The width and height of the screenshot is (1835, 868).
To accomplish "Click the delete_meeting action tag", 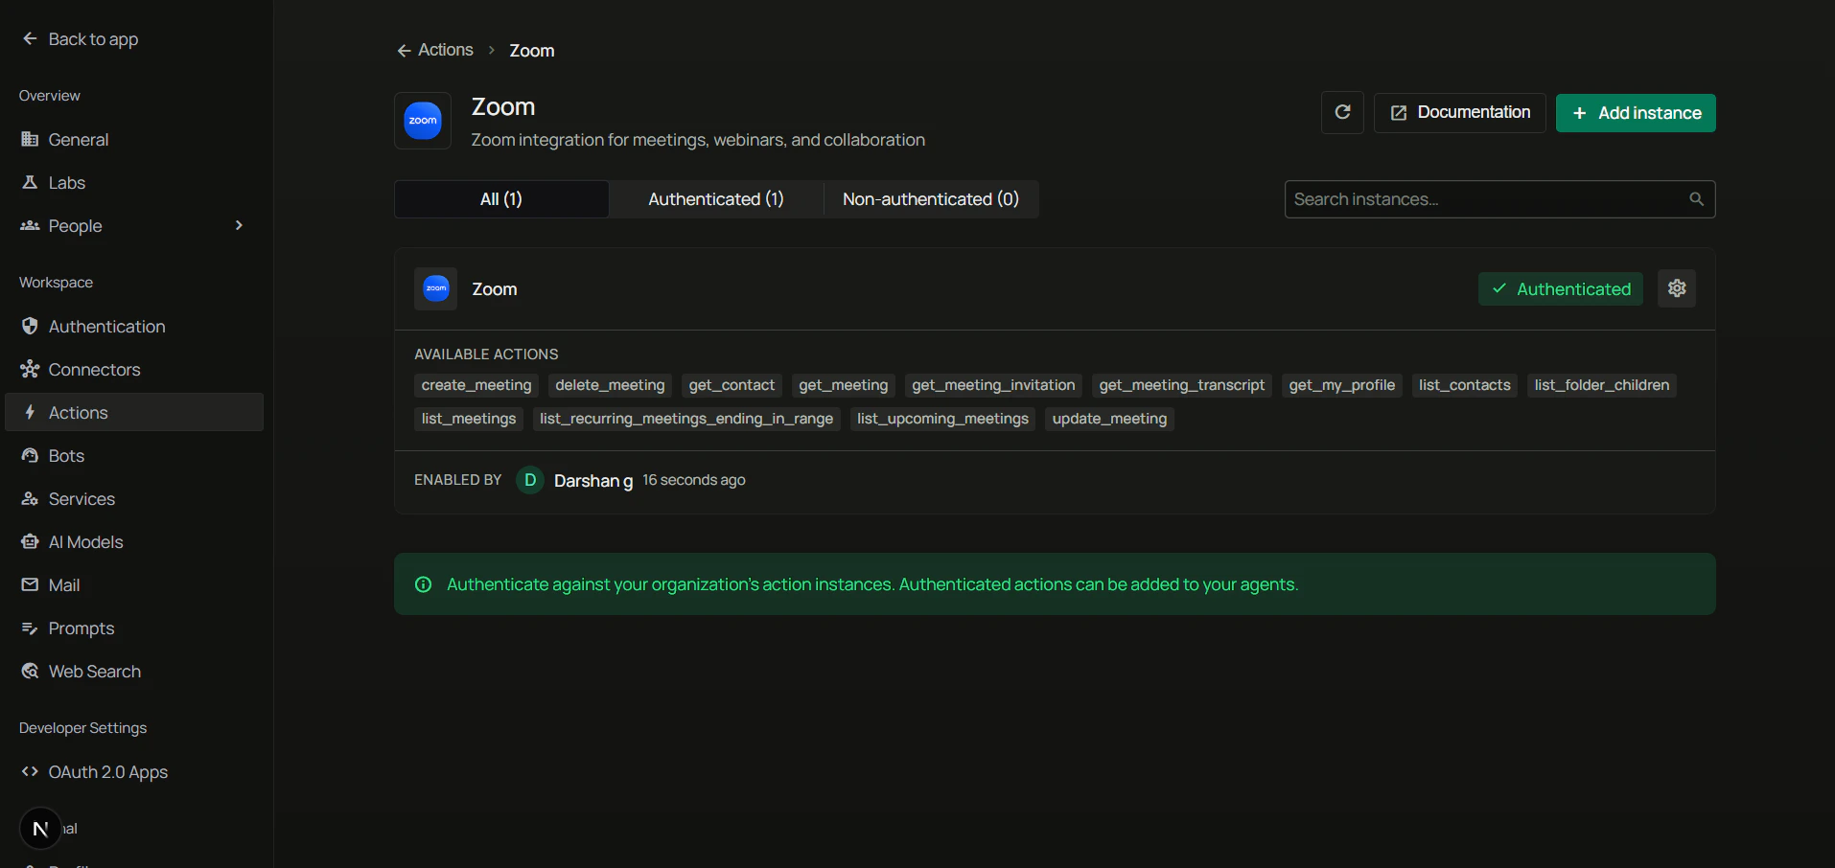I will click(x=610, y=385).
